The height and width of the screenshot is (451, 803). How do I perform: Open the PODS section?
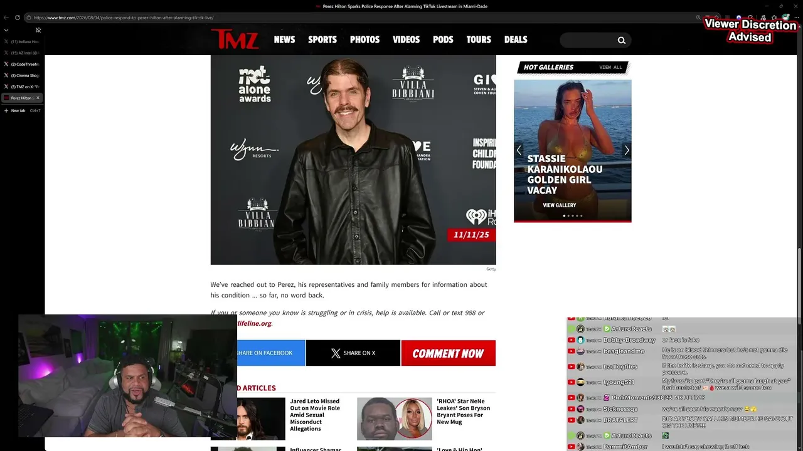coord(443,39)
